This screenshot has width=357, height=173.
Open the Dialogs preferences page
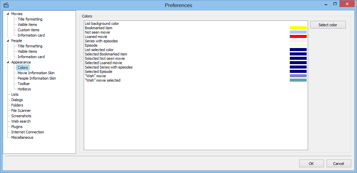pyautogui.click(x=17, y=100)
